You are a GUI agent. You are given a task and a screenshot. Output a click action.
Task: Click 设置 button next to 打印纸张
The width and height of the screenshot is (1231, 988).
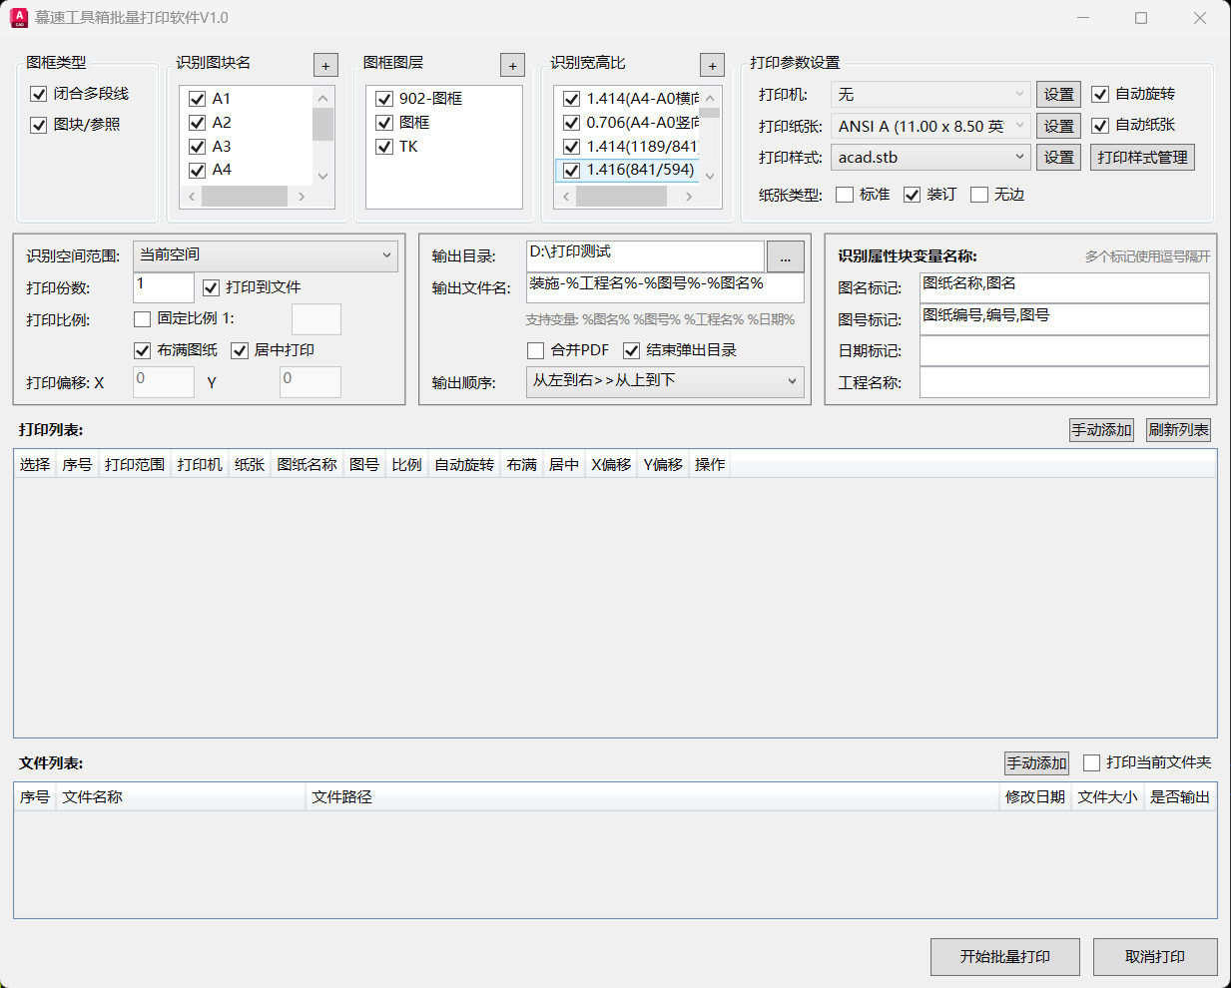[1058, 126]
